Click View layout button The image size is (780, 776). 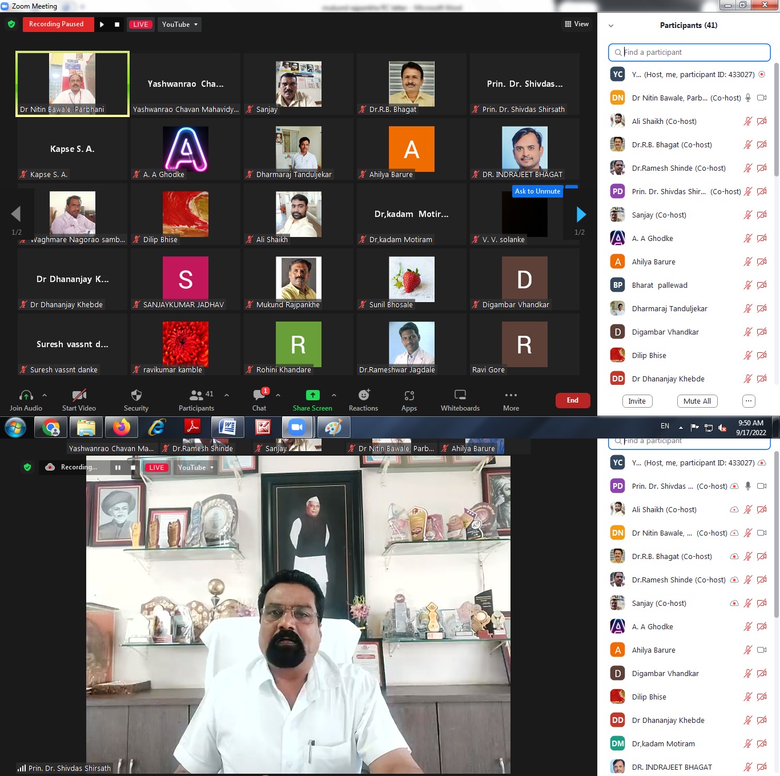(x=577, y=24)
